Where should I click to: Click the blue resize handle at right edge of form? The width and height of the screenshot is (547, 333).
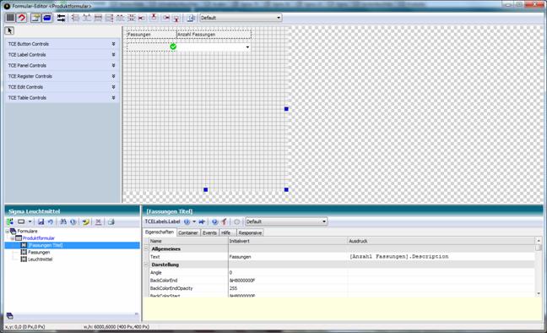pos(286,109)
